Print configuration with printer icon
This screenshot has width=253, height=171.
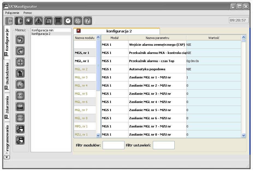[x=20, y=106]
